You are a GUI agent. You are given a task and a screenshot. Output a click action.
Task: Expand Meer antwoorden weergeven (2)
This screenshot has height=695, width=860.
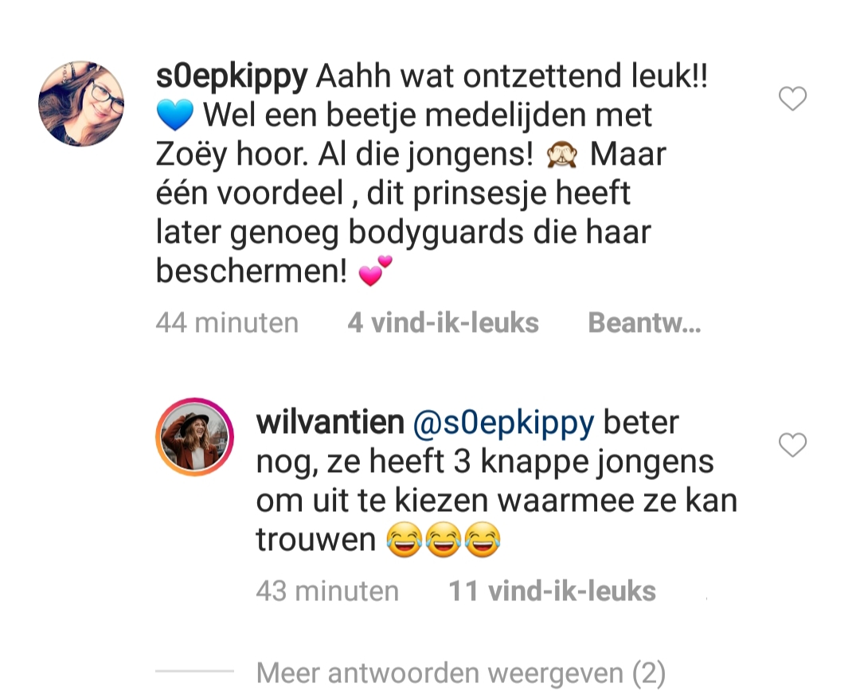[x=461, y=673]
